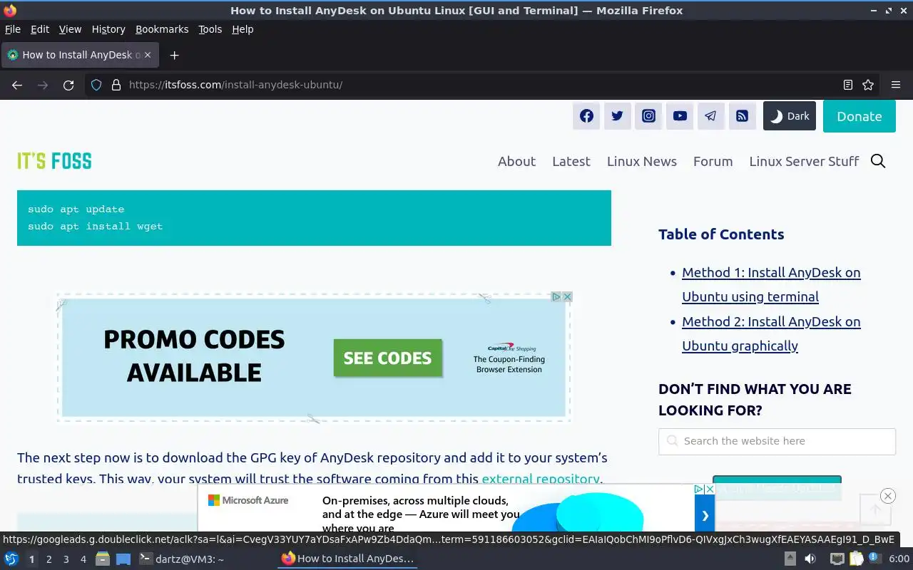Image resolution: width=913 pixels, height=570 pixels.
Task: Open the Linux News navigation link
Action: tap(642, 161)
